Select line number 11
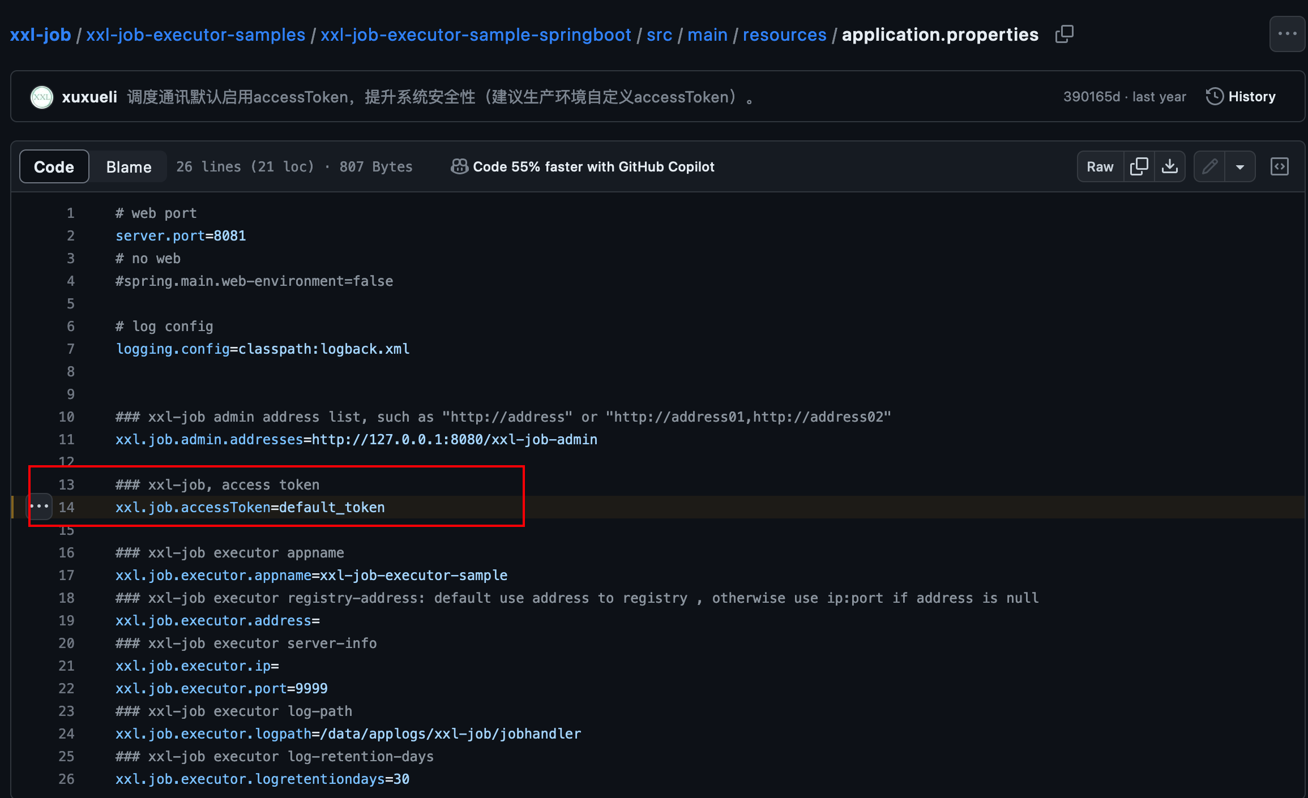Viewport: 1308px width, 798px height. click(67, 440)
